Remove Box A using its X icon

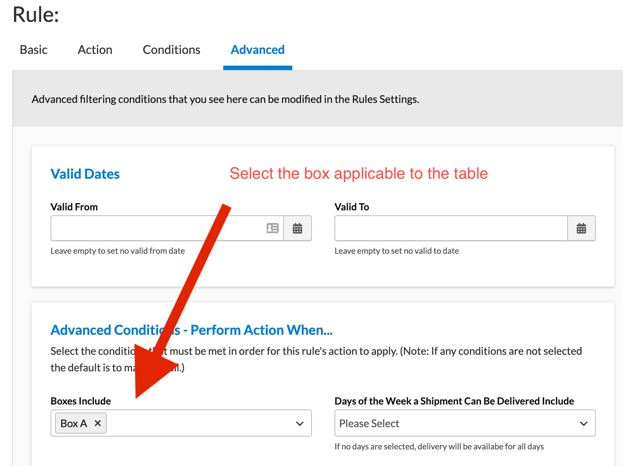coord(97,423)
